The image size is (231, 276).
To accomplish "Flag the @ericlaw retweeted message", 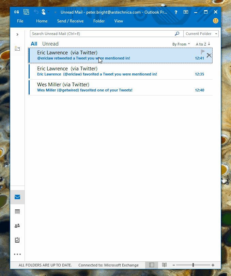I will tap(203, 52).
